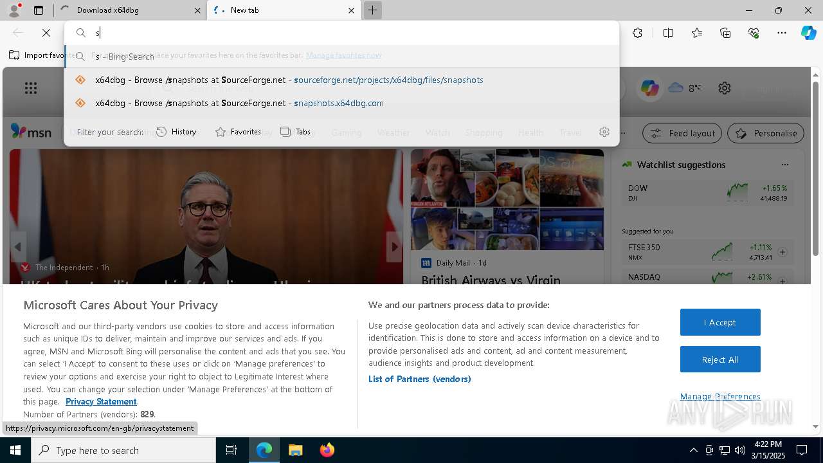This screenshot has width=823, height=463.
Task: Open Manage Preferences link
Action: (x=720, y=396)
